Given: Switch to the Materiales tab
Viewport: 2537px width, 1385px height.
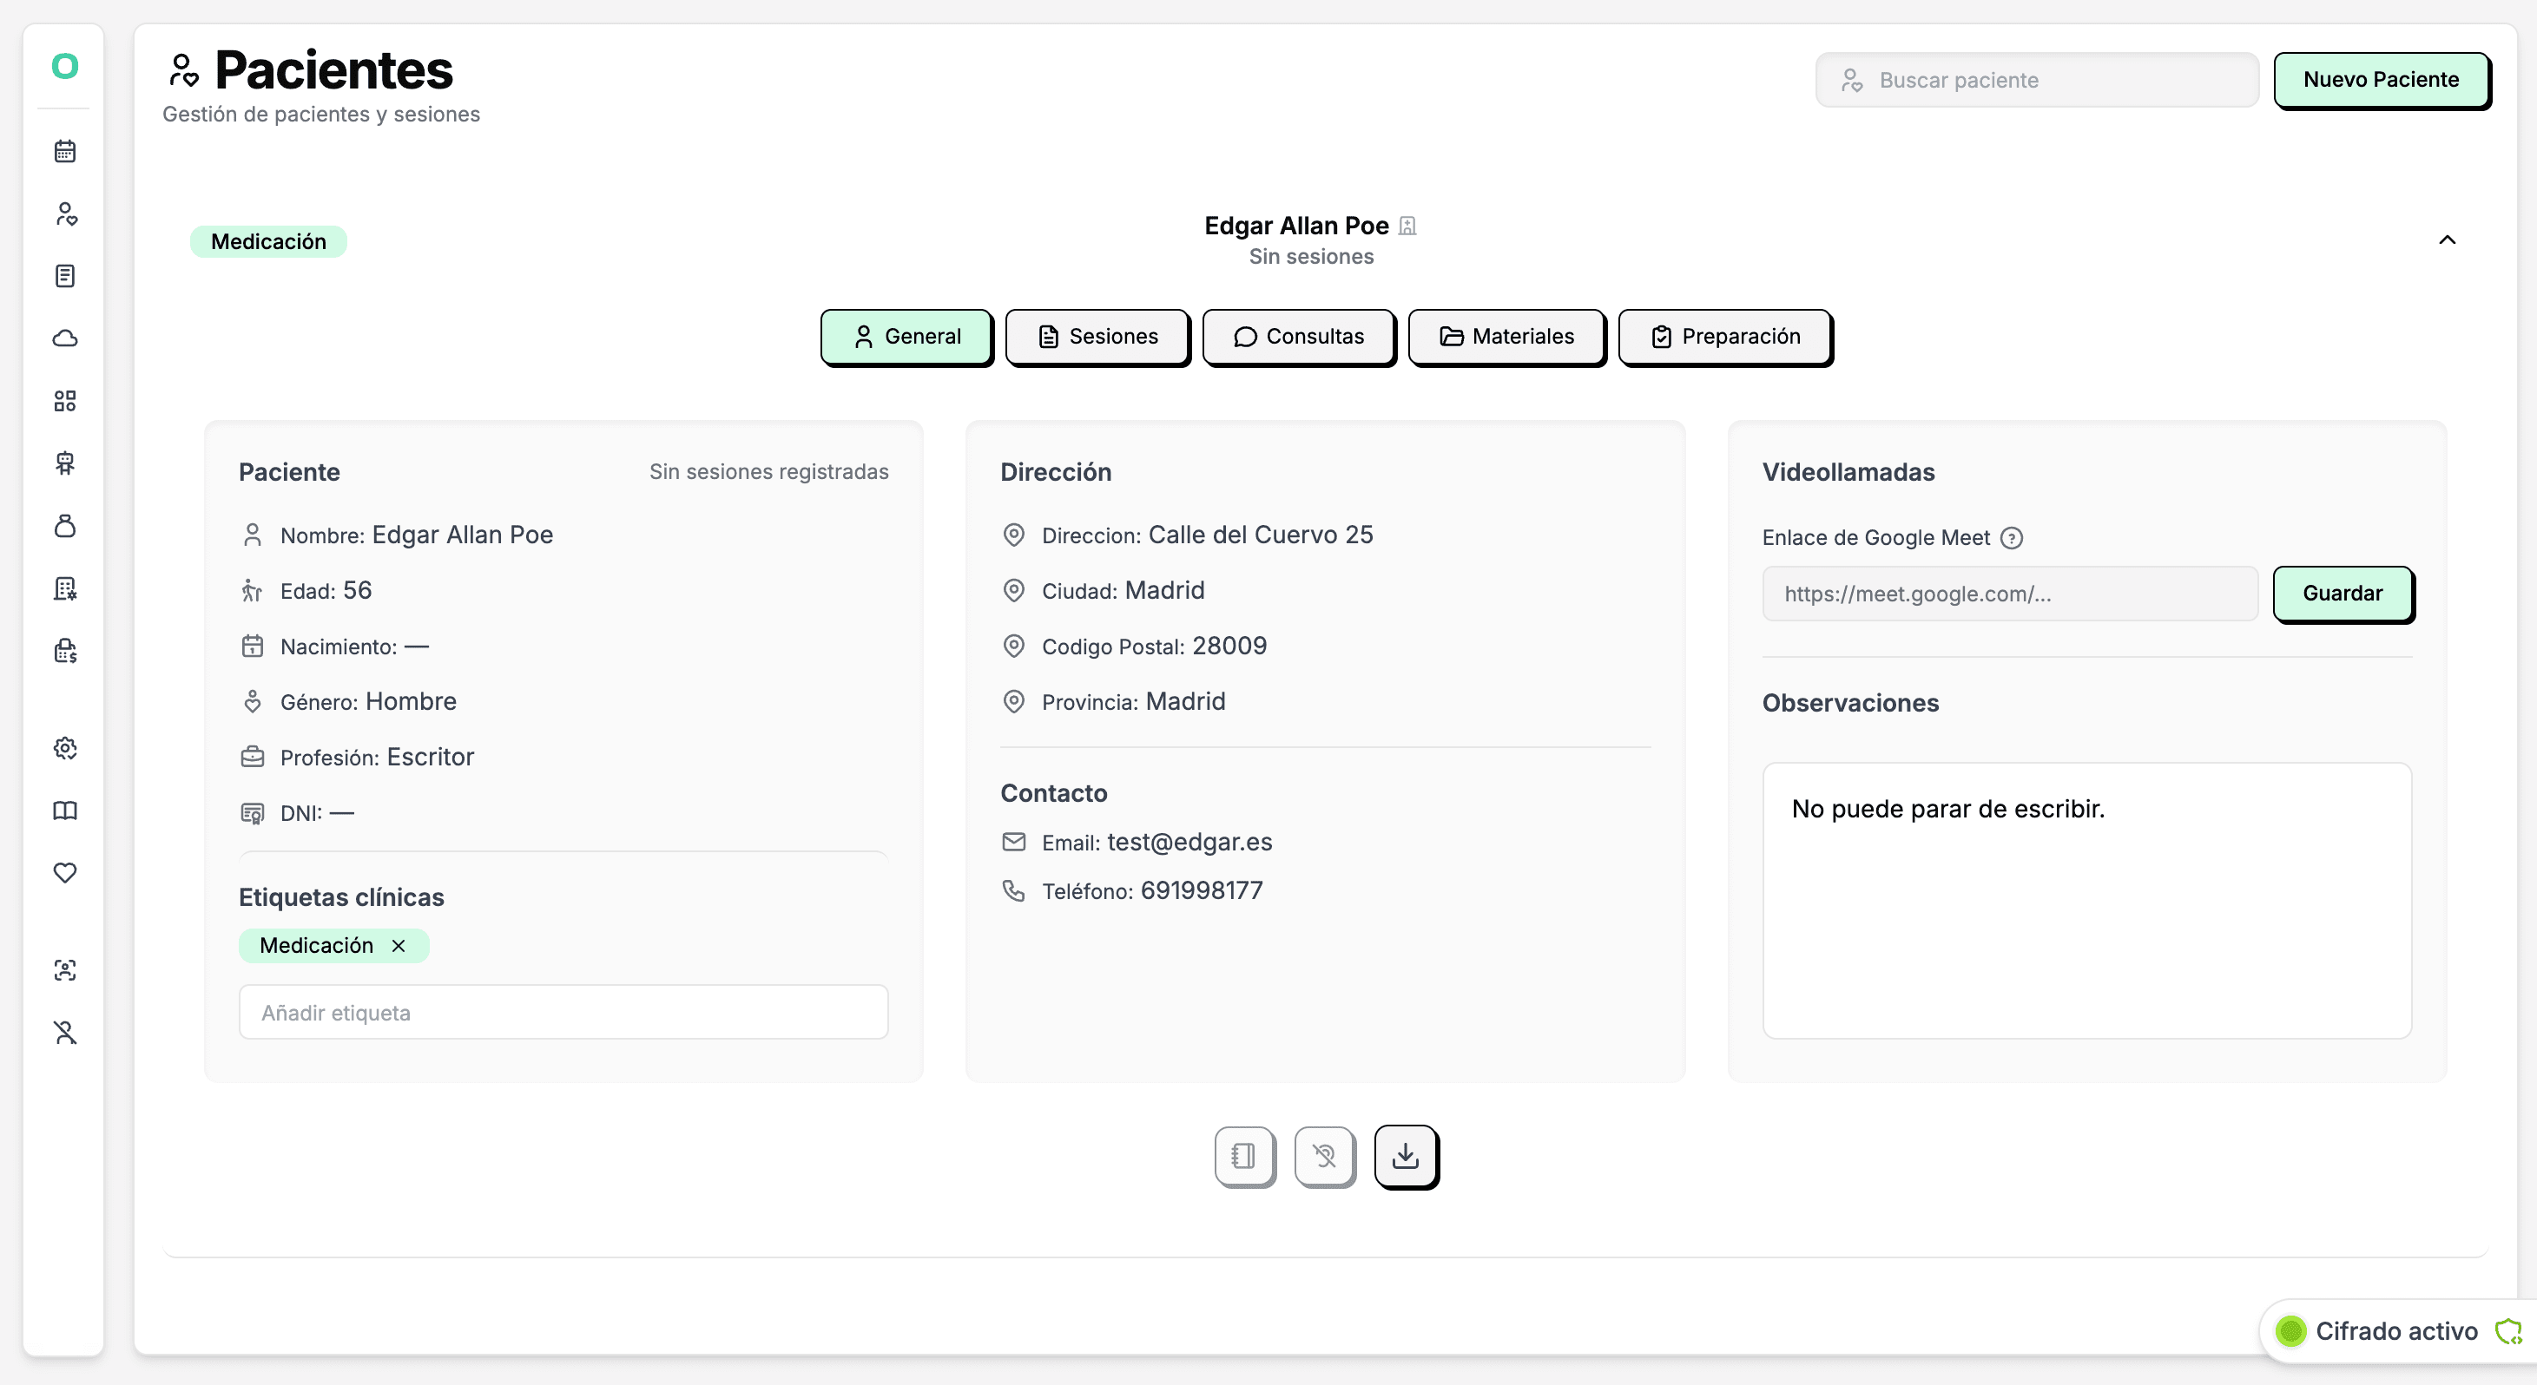Looking at the screenshot, I should (1507, 337).
